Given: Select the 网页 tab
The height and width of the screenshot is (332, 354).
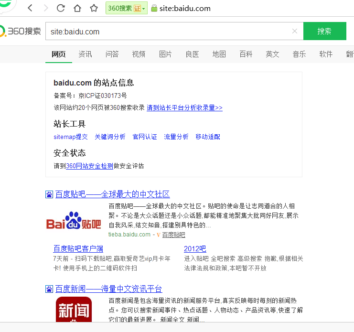Looking at the screenshot, I should coord(59,54).
